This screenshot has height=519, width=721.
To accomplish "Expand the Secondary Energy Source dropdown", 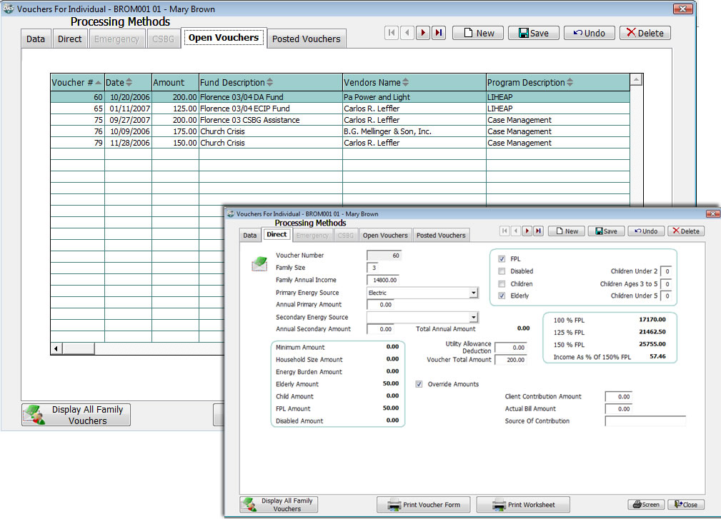I will coord(473,317).
